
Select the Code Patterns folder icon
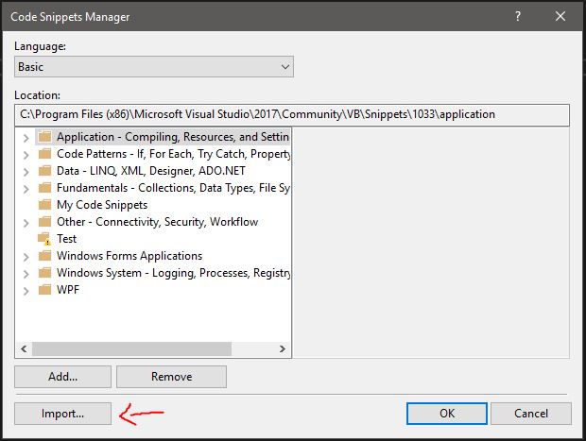coord(44,154)
